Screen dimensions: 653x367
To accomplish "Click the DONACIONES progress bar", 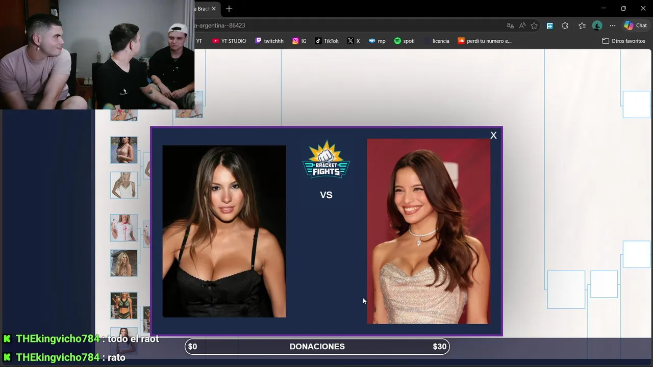I will coord(317,347).
